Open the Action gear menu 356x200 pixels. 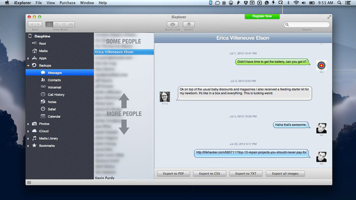pyautogui.click(x=189, y=24)
